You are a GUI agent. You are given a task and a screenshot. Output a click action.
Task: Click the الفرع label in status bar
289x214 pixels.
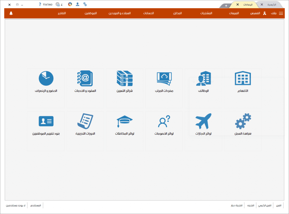click(x=279, y=205)
